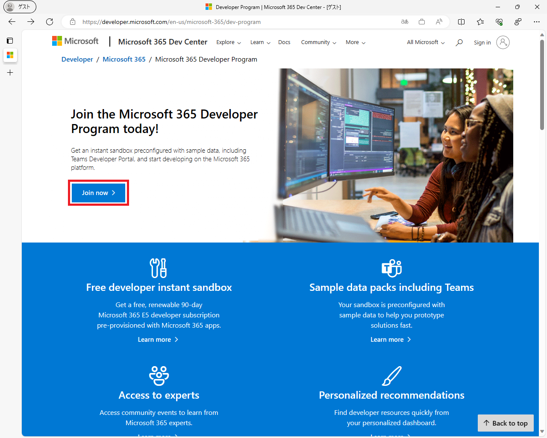
Task: Click the Access to experts heading
Action: [159, 395]
